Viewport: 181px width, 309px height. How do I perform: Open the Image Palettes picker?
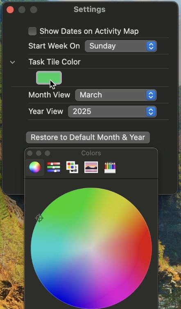pos(91,167)
